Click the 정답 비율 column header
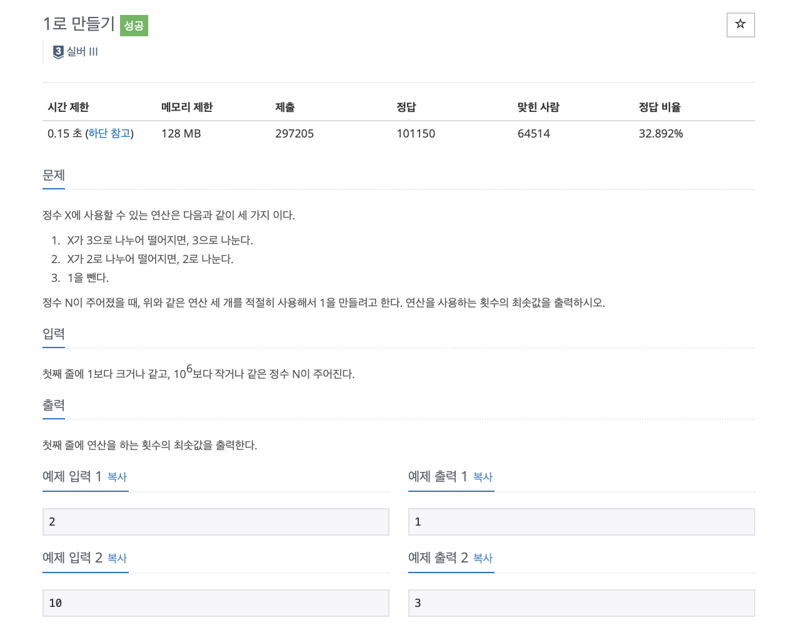This screenshot has height=630, width=809. click(x=660, y=107)
